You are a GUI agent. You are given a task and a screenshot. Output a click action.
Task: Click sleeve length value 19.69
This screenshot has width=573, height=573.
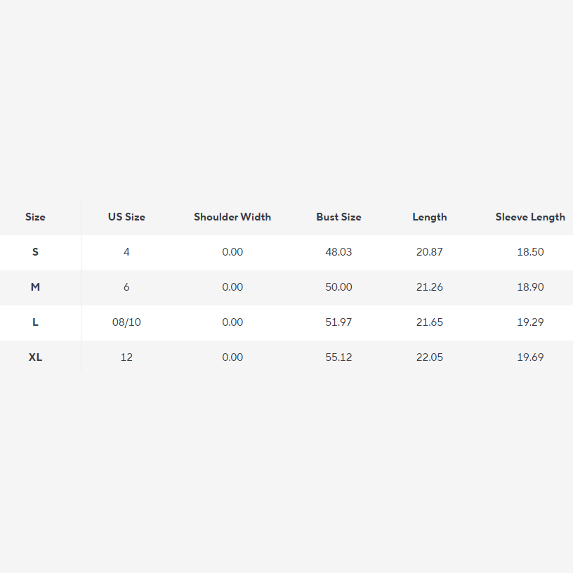point(530,357)
